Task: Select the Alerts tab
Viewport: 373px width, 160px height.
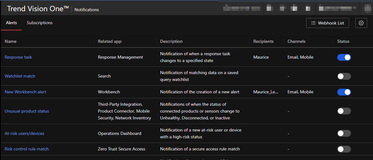Action: click(12, 23)
